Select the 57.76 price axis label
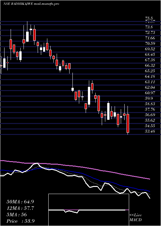 coord(150,109)
